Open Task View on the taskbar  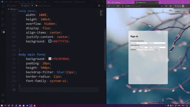(12, 106)
